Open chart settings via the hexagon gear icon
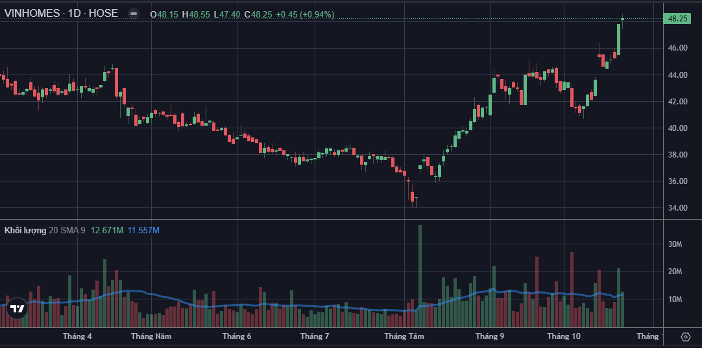 click(686, 336)
